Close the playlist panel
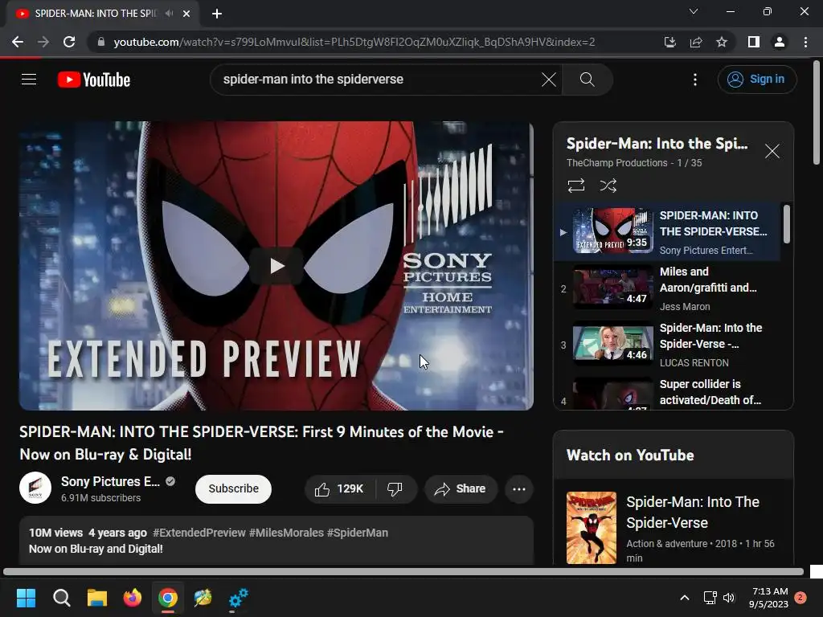Viewport: 823px width, 617px height. click(772, 151)
